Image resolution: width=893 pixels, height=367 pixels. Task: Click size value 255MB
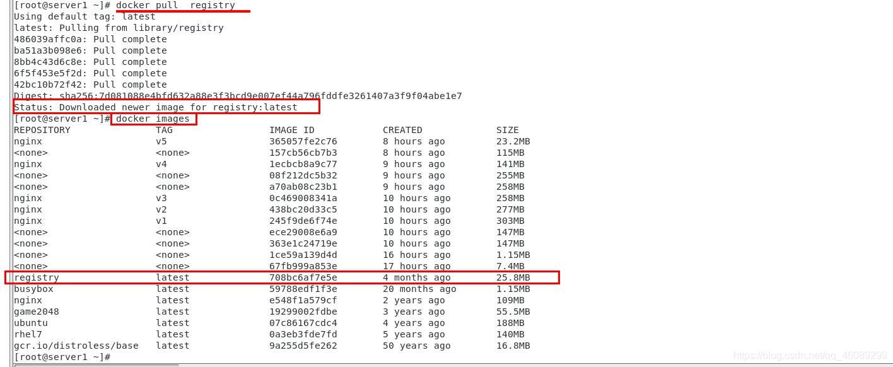(x=510, y=175)
